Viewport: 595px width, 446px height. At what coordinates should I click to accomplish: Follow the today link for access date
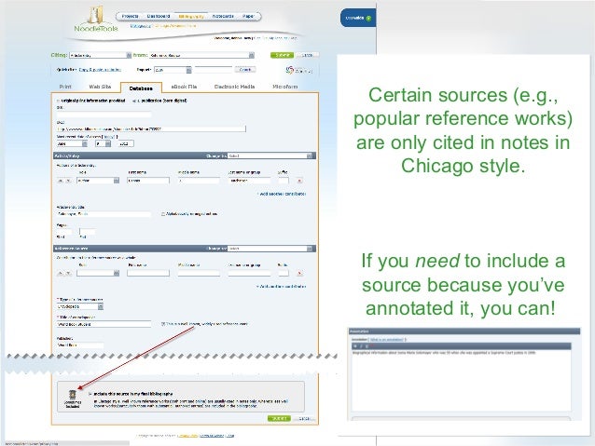point(109,137)
